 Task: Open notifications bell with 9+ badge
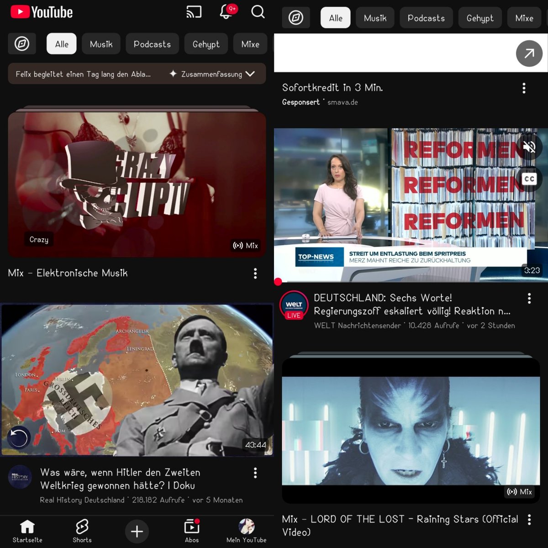227,11
